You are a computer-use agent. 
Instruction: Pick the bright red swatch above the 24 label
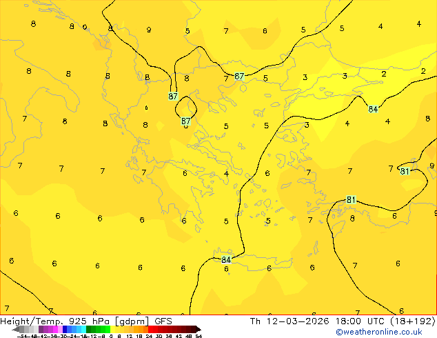point(150,330)
